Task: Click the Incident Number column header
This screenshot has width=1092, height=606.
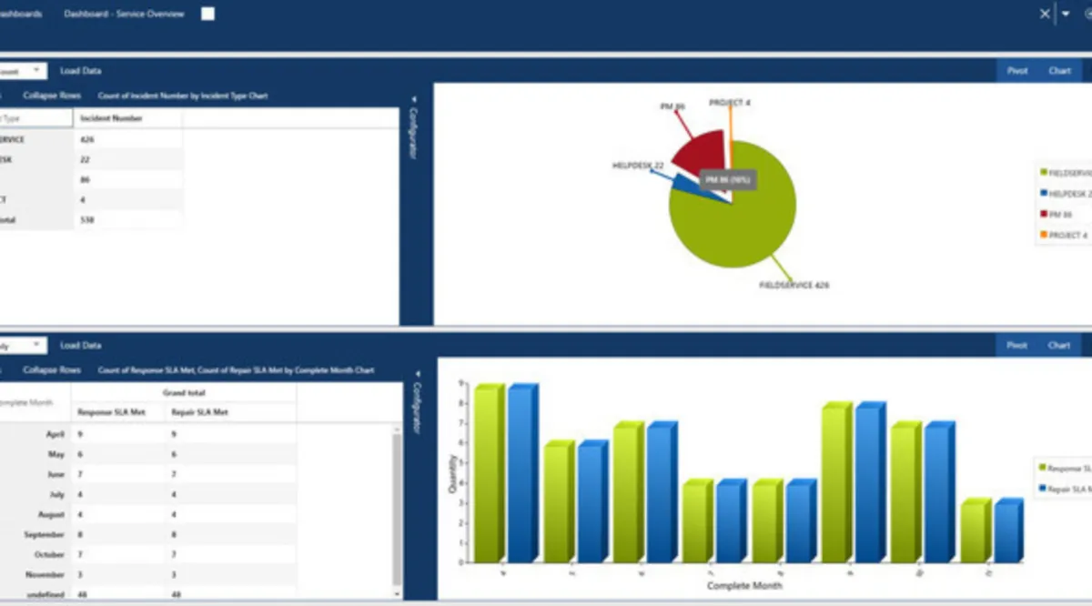Action: tap(127, 118)
